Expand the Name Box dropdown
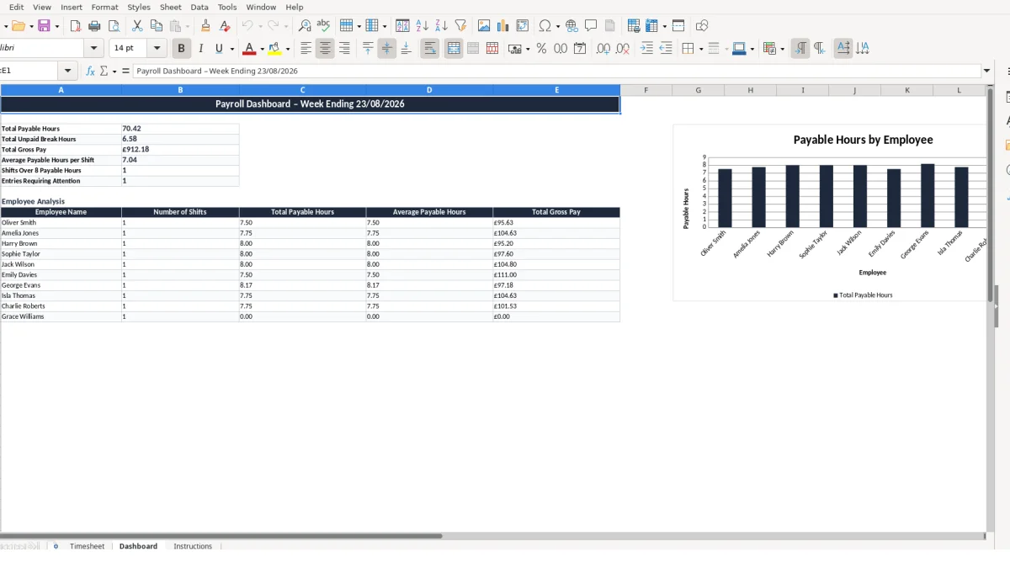 click(x=68, y=72)
